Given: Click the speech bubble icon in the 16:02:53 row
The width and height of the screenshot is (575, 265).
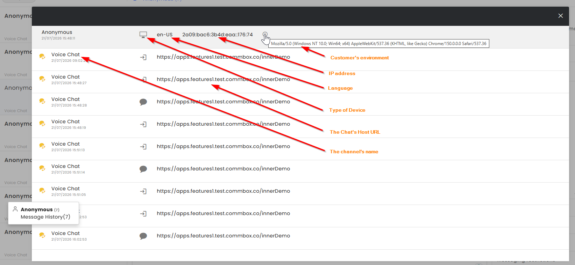Looking at the screenshot, I should click(x=143, y=236).
